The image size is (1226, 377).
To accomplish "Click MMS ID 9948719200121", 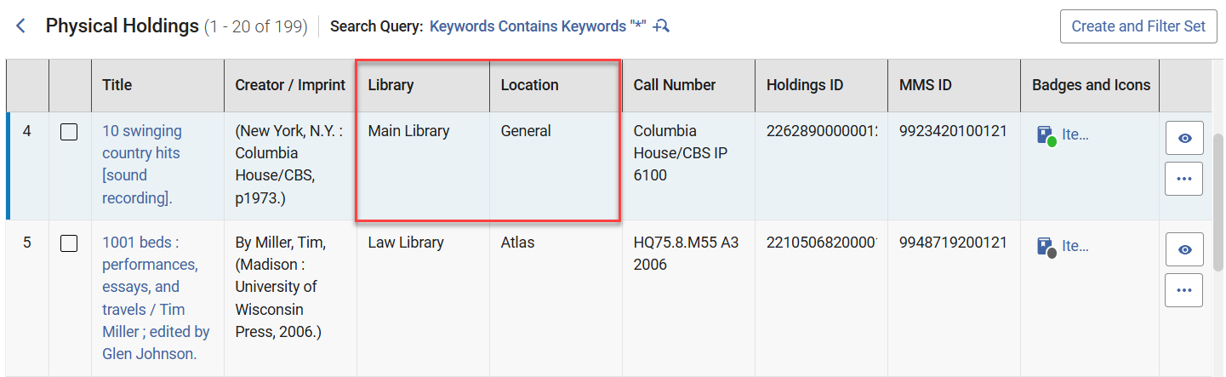I will pos(953,243).
